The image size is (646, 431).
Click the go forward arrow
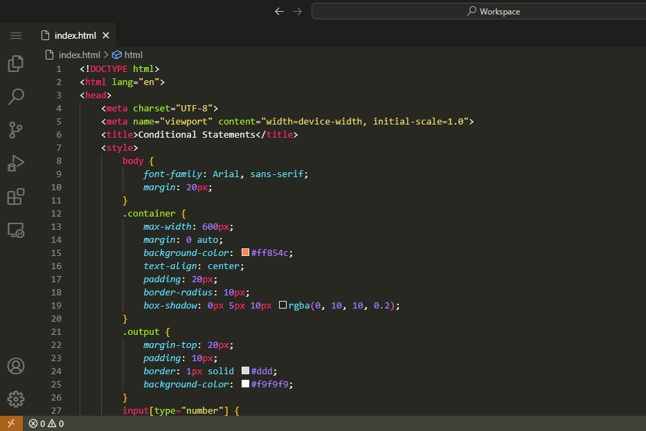(x=298, y=11)
